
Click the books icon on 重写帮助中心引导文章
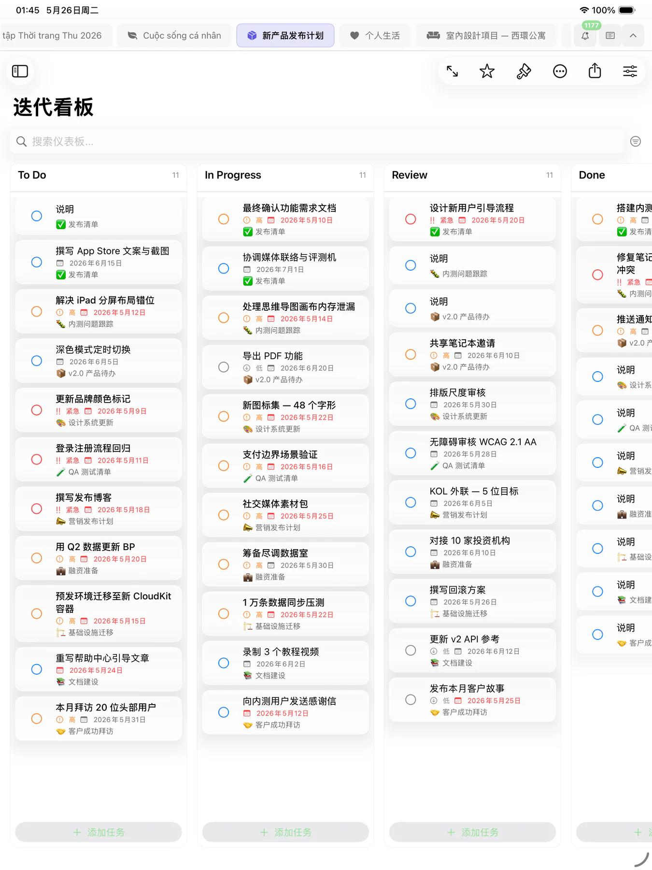click(60, 681)
